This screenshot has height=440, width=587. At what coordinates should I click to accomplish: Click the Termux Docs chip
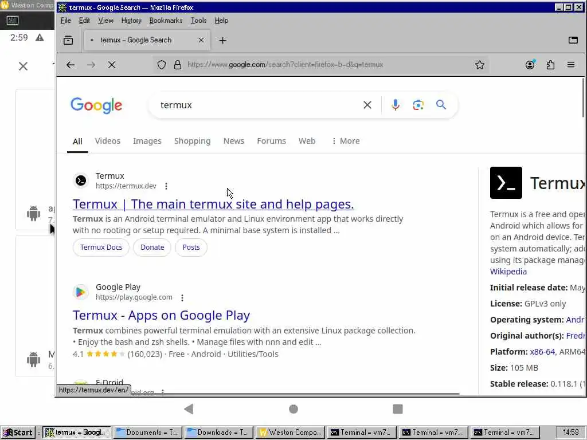point(101,247)
